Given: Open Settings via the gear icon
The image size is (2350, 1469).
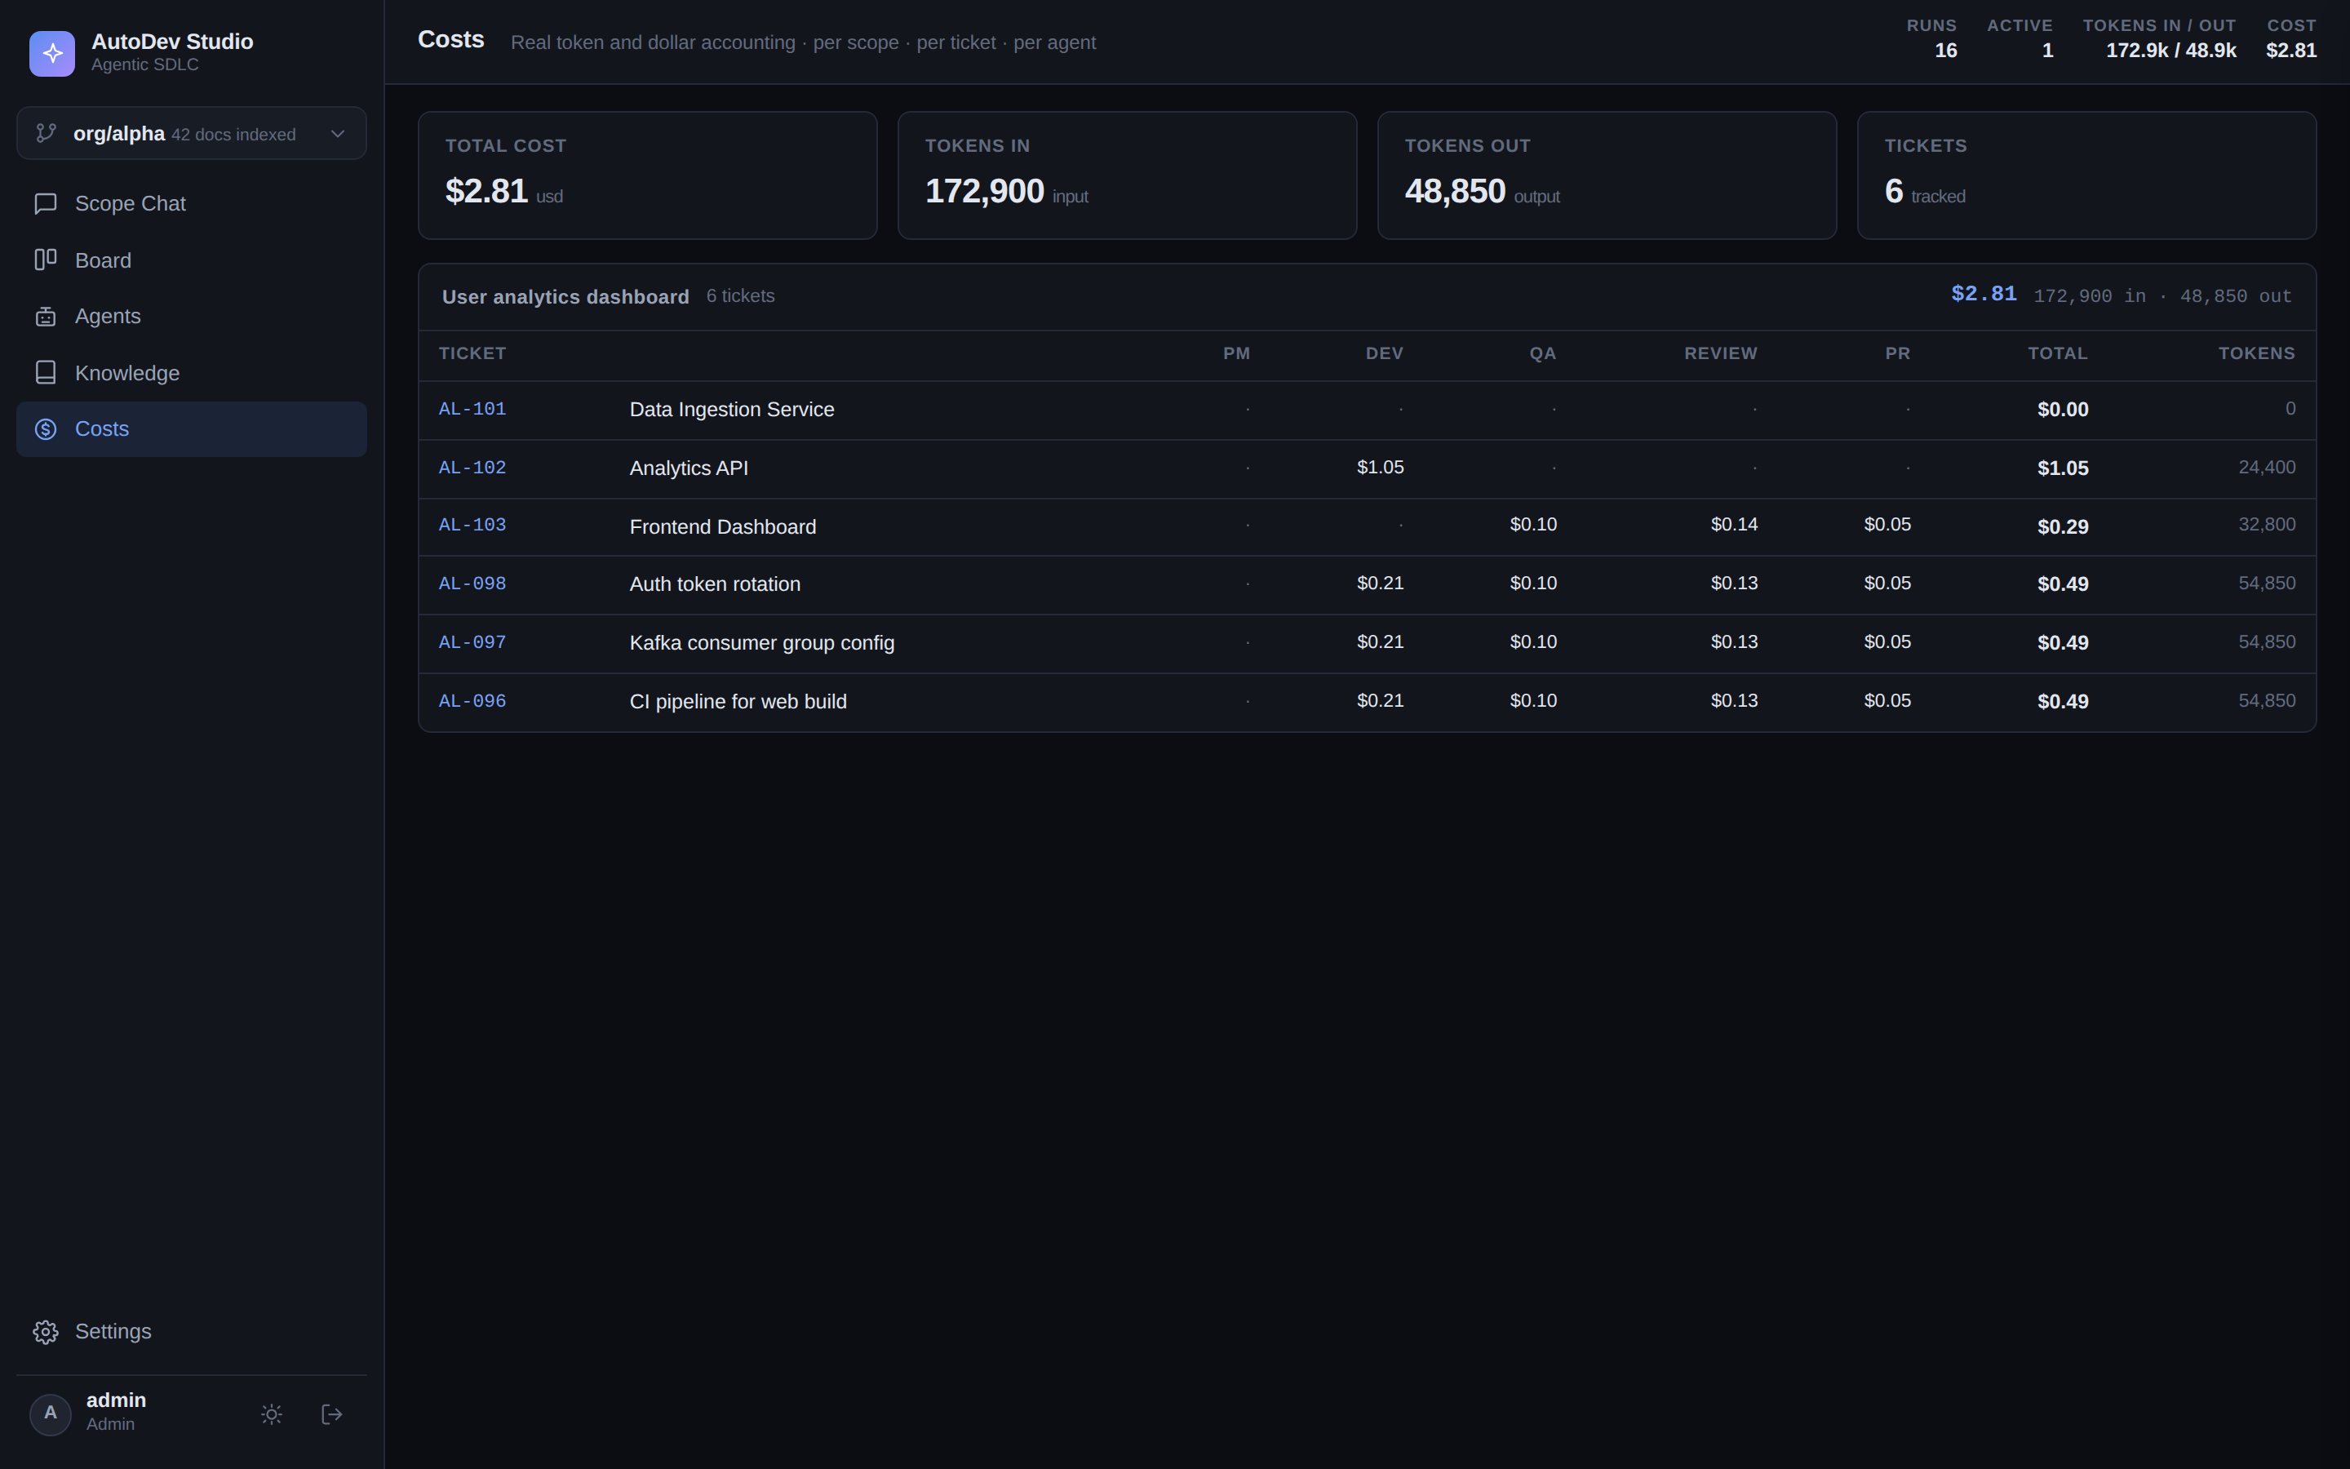Looking at the screenshot, I should (46, 1332).
